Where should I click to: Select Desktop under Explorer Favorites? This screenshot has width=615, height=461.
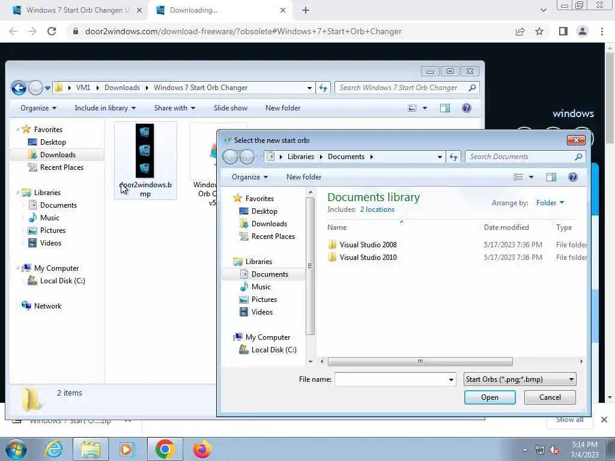[x=53, y=142]
